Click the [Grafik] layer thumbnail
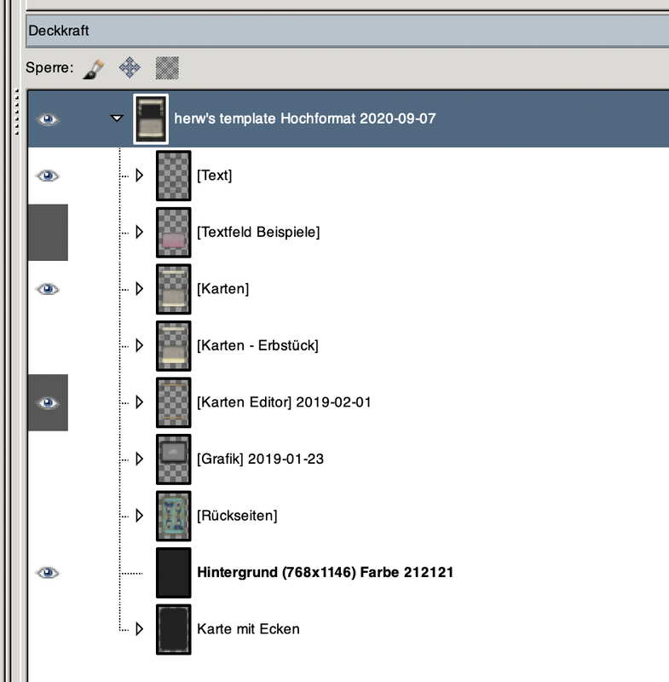 174,459
